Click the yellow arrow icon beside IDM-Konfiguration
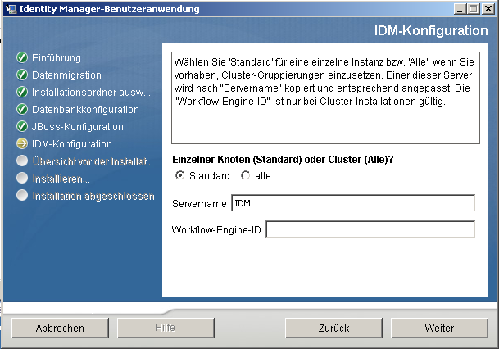Screen dimensions: 499x349 coord(22,143)
